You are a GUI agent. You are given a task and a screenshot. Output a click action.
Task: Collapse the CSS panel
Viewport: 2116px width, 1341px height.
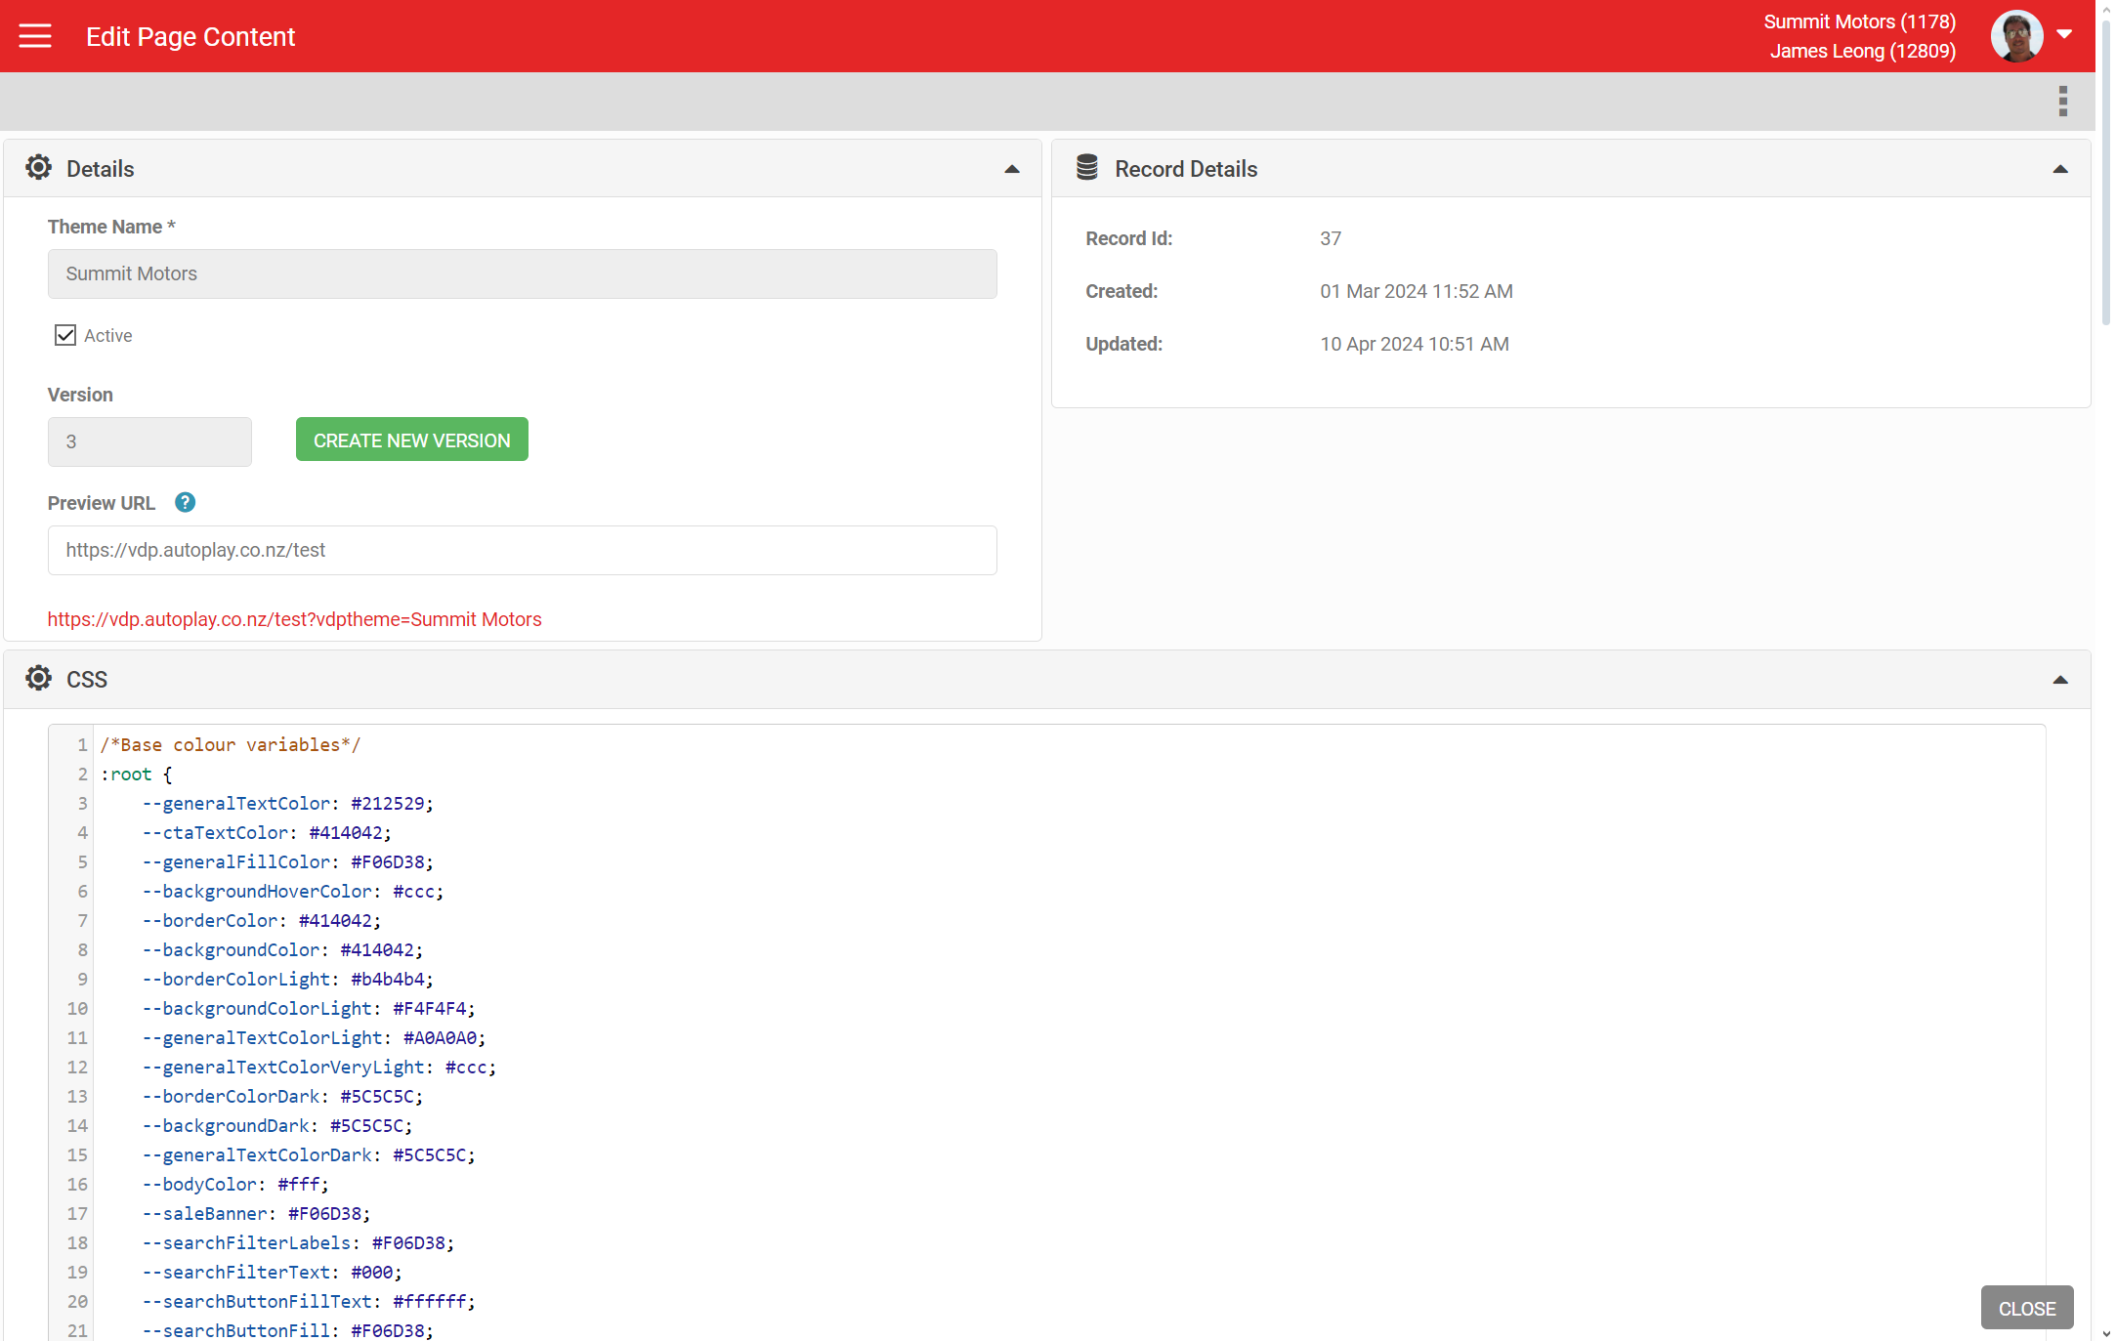(2060, 680)
